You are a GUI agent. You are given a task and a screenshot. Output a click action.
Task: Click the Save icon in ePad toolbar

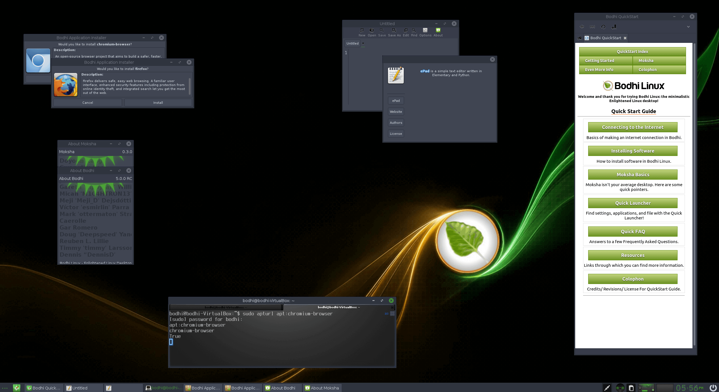pos(382,30)
